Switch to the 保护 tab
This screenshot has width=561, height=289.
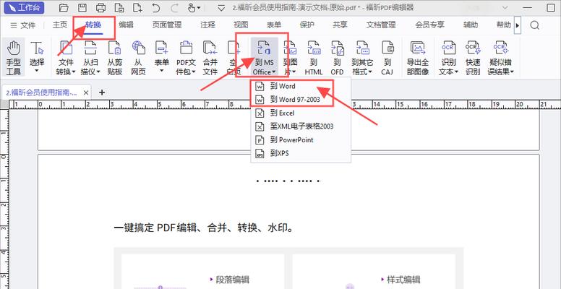(x=307, y=25)
